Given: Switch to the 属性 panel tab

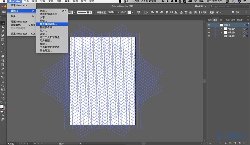Looking at the screenshot, I should pyautogui.click(x=209, y=20).
